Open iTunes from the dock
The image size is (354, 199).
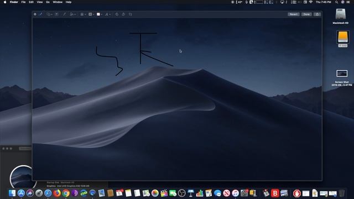[235, 193]
